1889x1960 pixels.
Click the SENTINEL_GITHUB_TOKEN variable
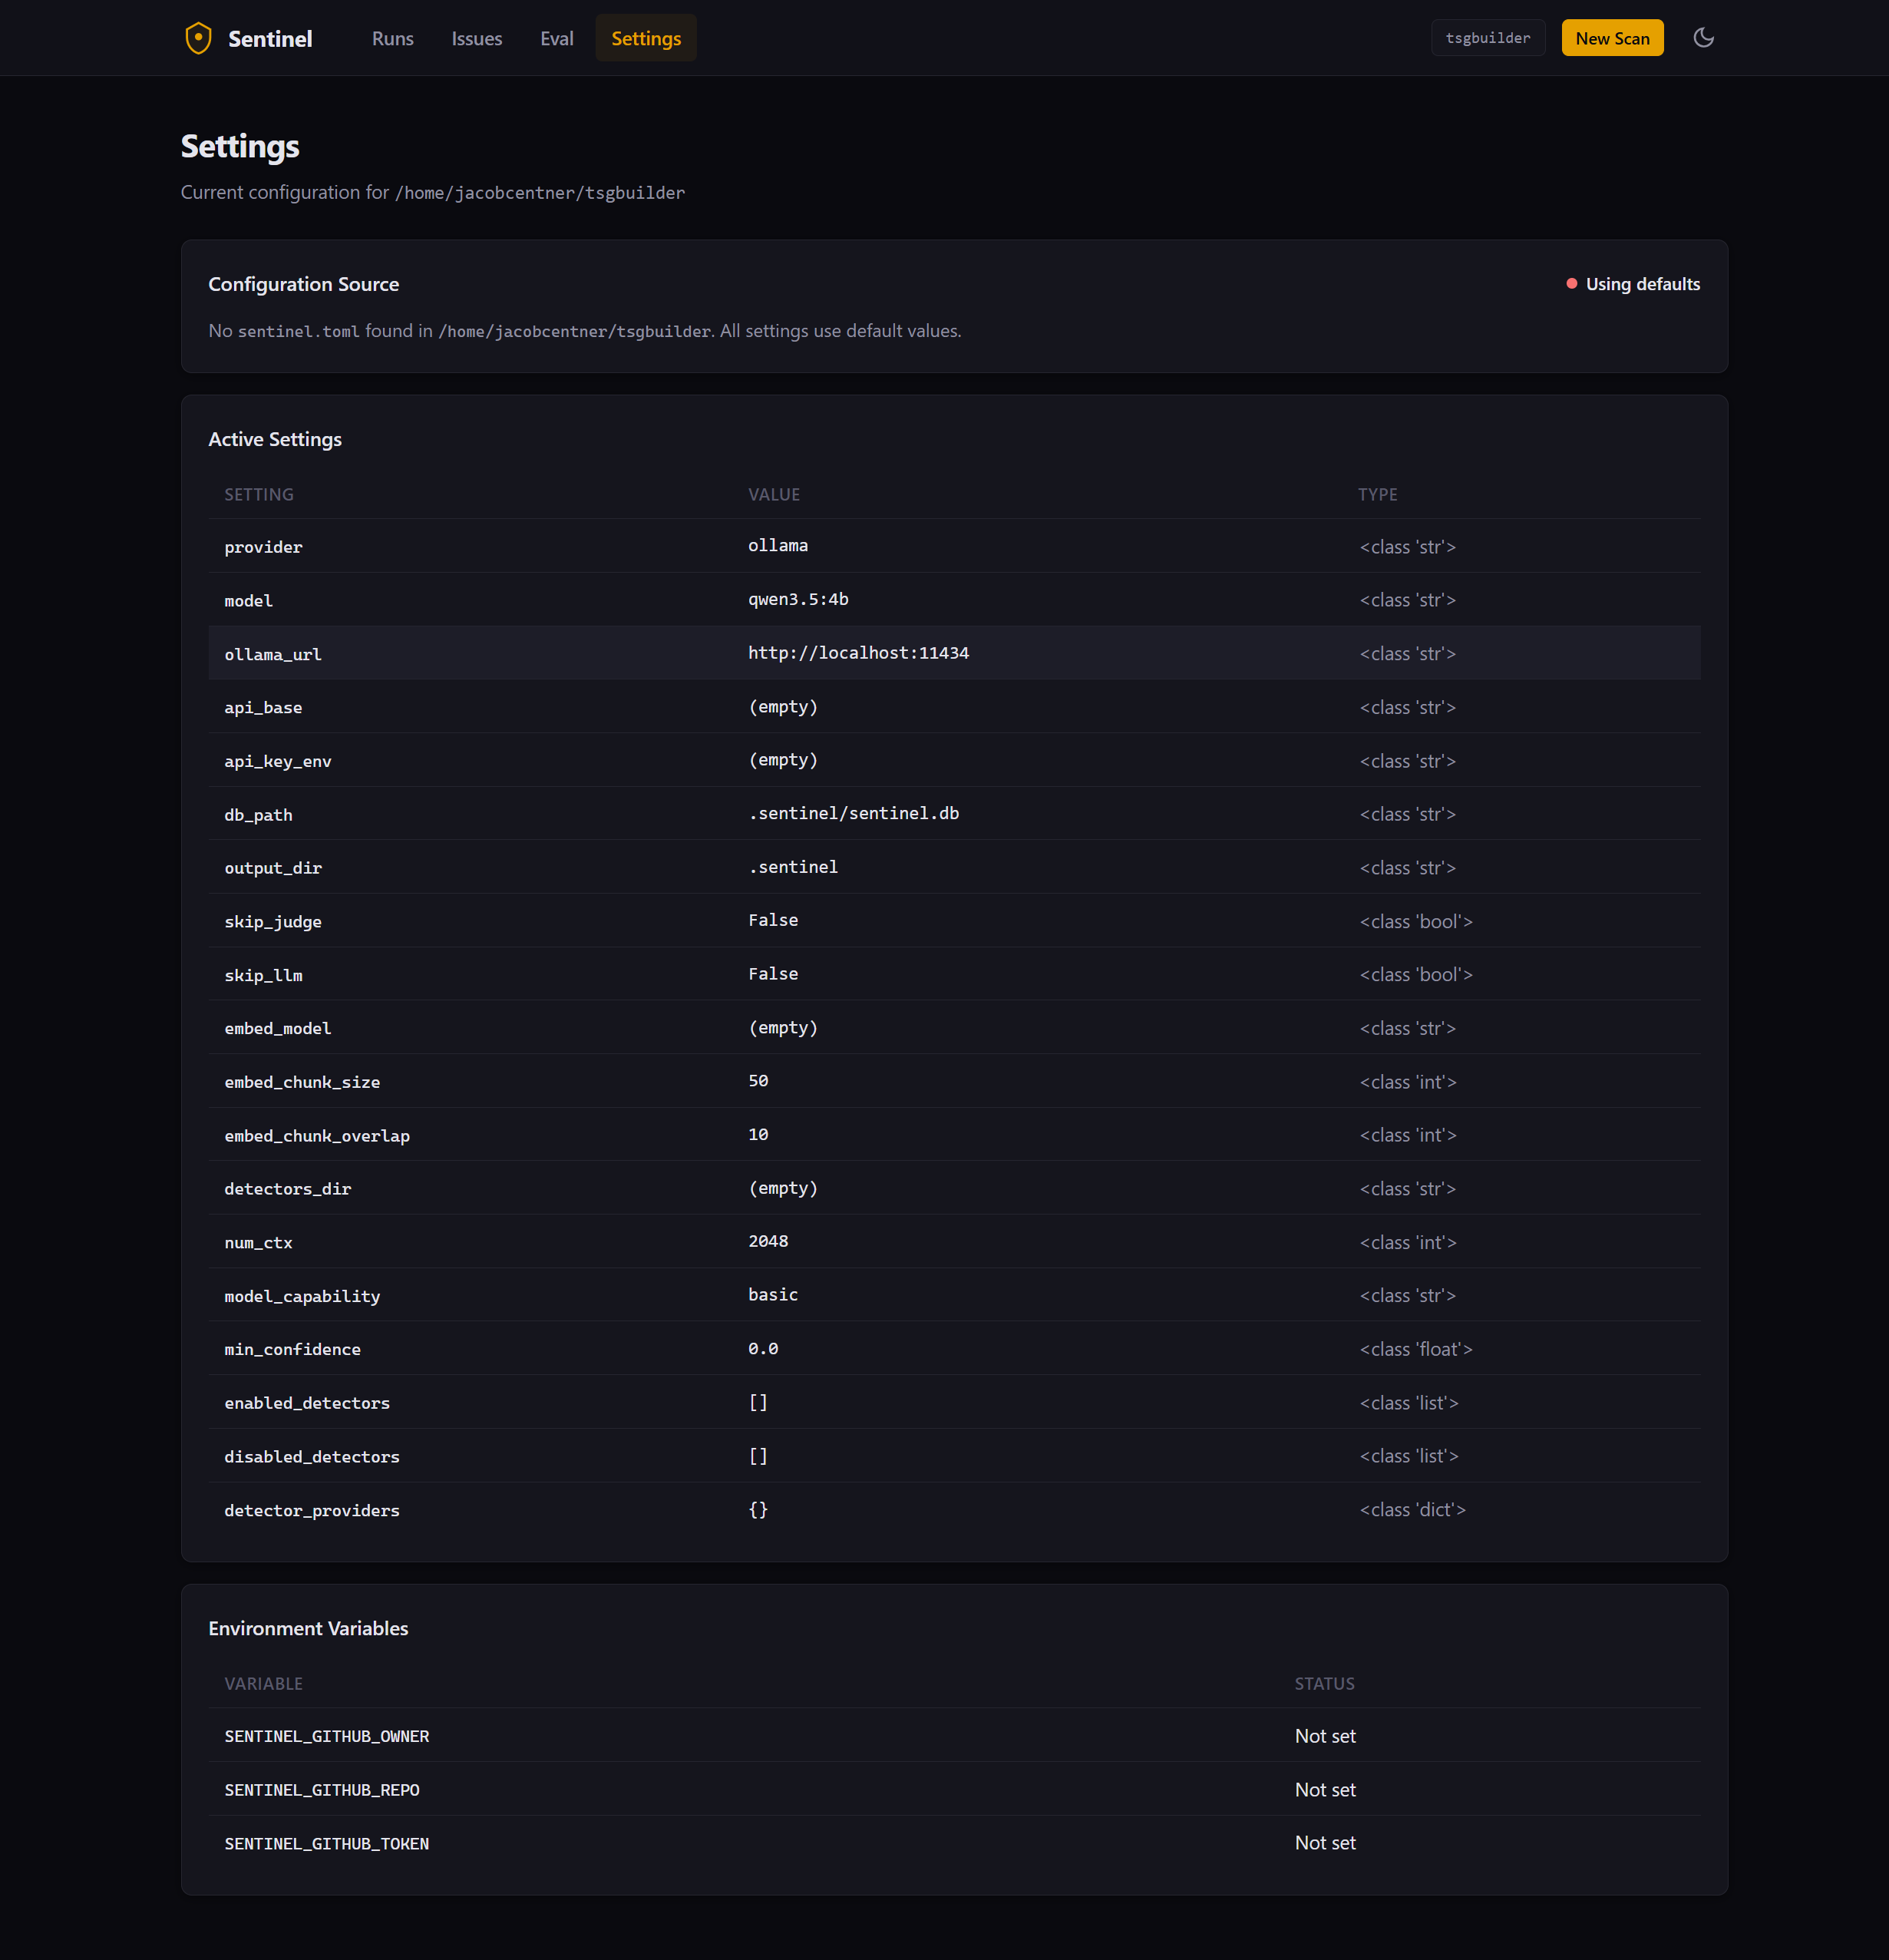point(327,1843)
